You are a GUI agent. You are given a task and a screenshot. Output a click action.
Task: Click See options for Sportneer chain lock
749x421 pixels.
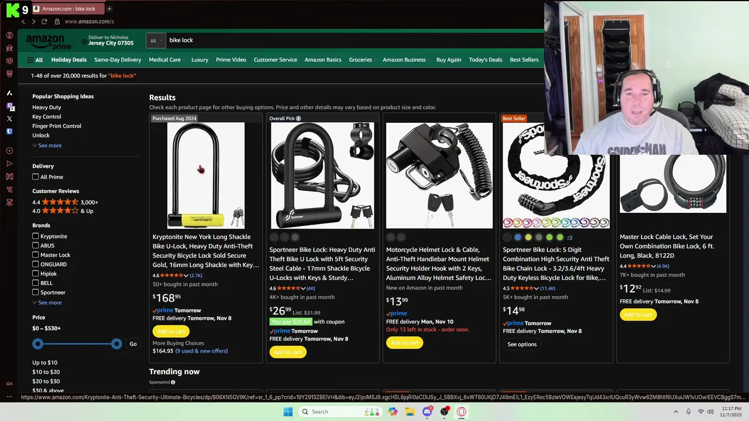coord(522,344)
